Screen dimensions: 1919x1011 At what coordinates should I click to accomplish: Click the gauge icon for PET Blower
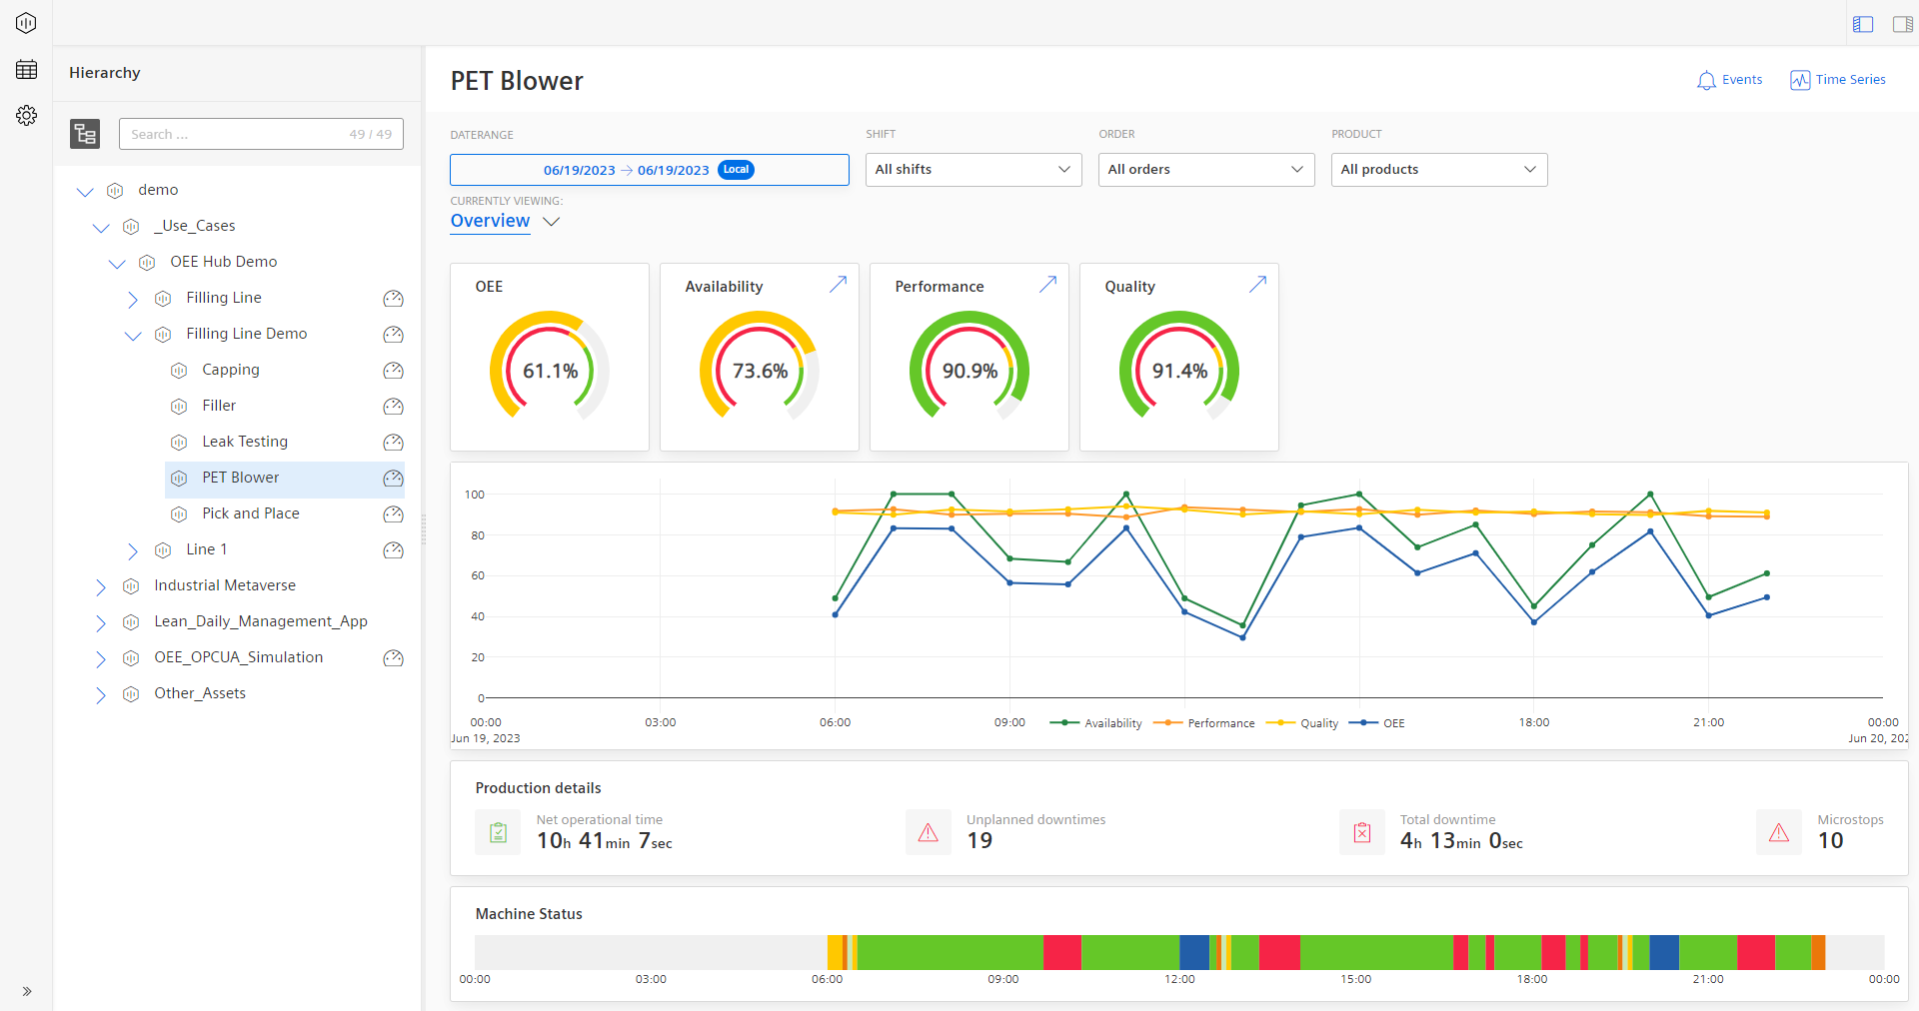pos(394,479)
